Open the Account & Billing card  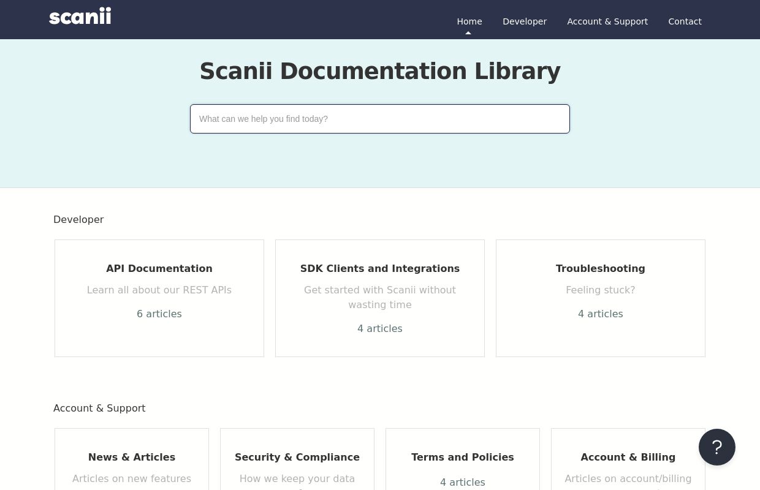click(x=628, y=459)
